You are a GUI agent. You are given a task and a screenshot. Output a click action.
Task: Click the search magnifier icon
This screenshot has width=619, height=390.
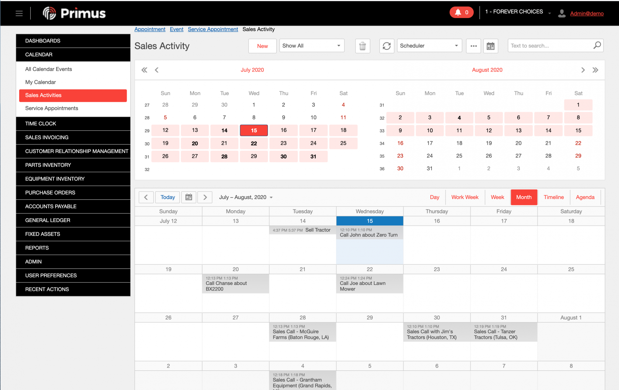[x=597, y=45]
